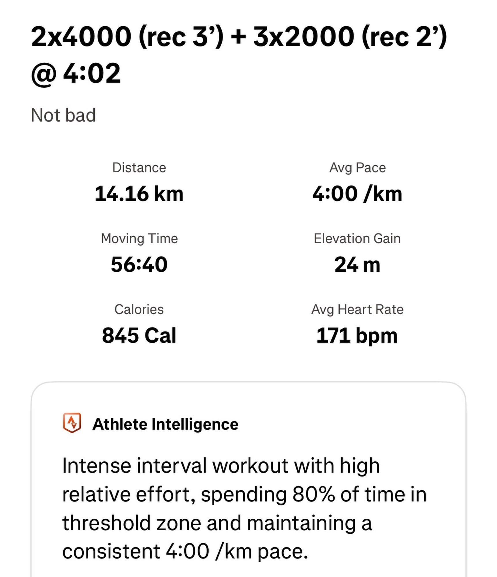Image resolution: width=497 pixels, height=577 pixels.
Task: Tap the workout title "2x4000 (rec 3') + 3x2000"
Action: click(239, 36)
